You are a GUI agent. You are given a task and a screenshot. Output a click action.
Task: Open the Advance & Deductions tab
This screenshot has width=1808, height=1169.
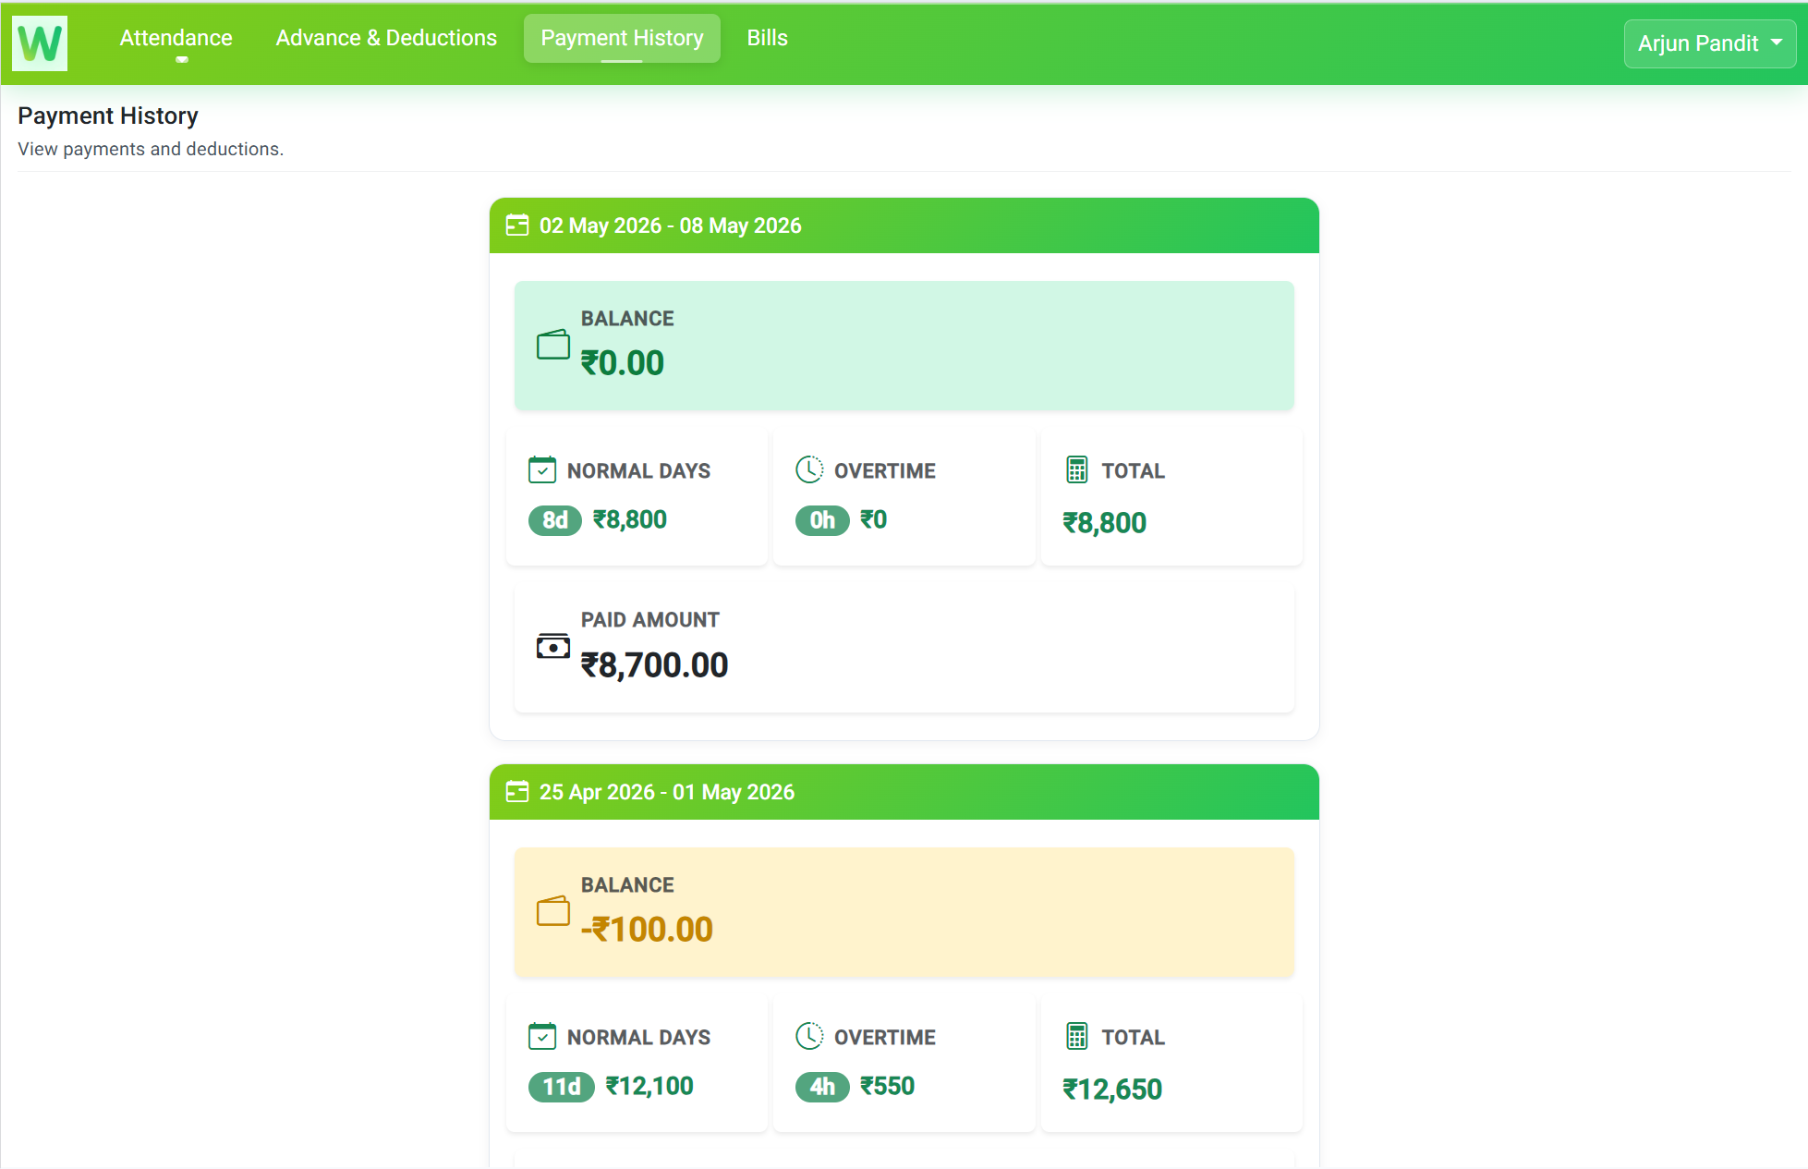point(386,38)
